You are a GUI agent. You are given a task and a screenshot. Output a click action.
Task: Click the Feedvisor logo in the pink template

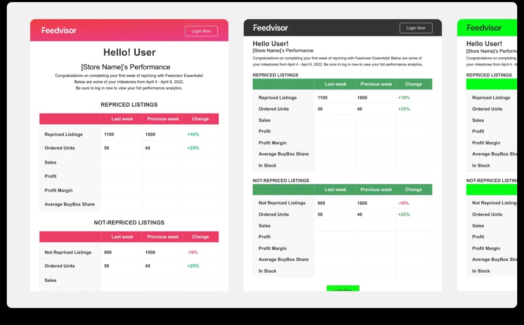click(x=59, y=30)
